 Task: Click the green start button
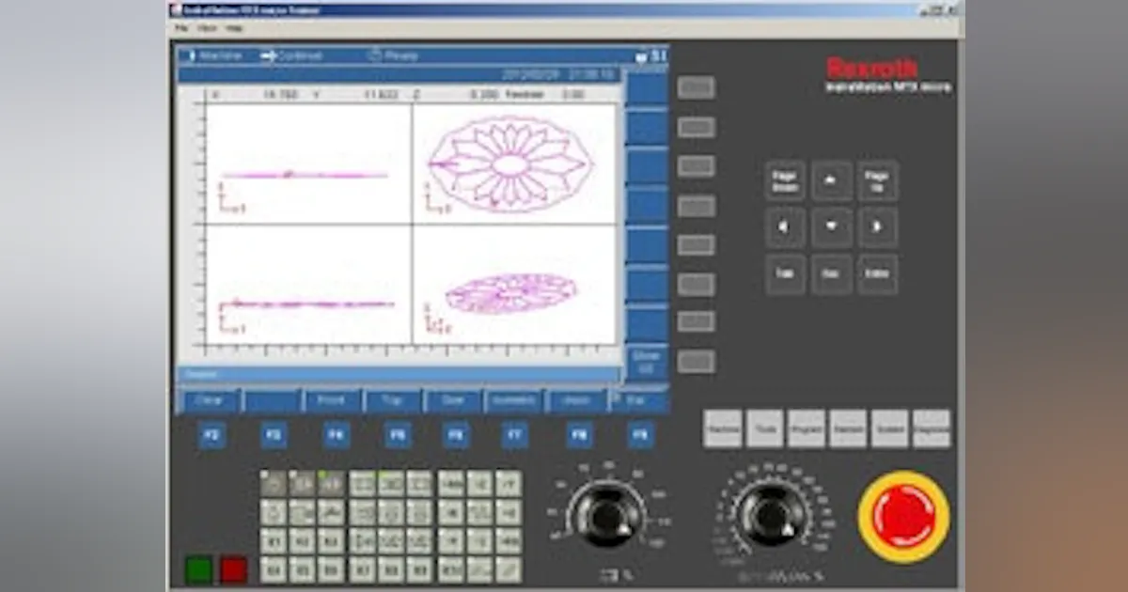point(198,569)
